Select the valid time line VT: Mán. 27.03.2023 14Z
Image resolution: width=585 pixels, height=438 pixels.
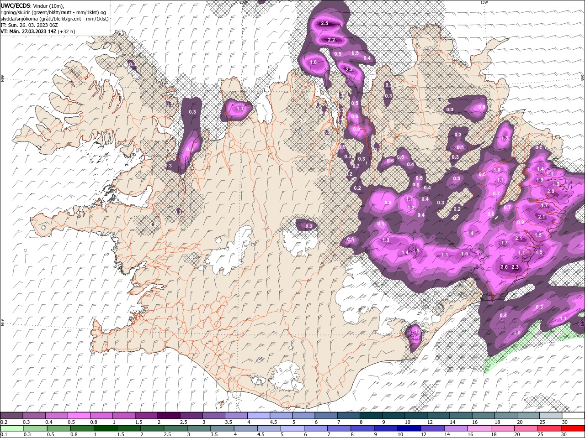tap(28, 31)
